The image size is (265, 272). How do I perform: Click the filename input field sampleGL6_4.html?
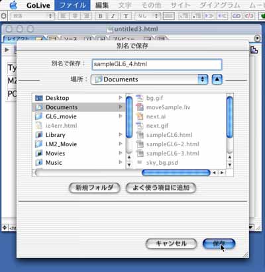click(157, 64)
